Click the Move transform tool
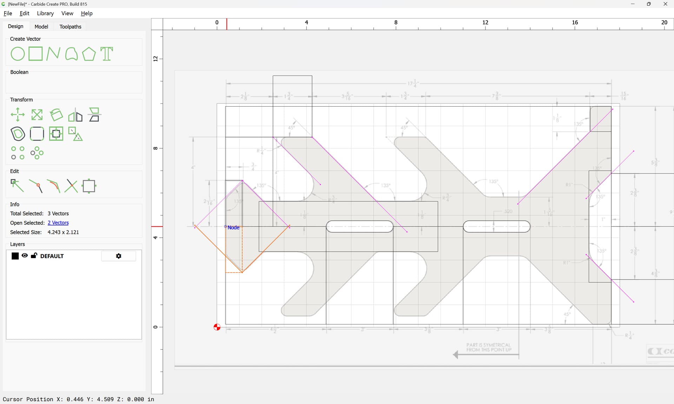 pos(18,115)
